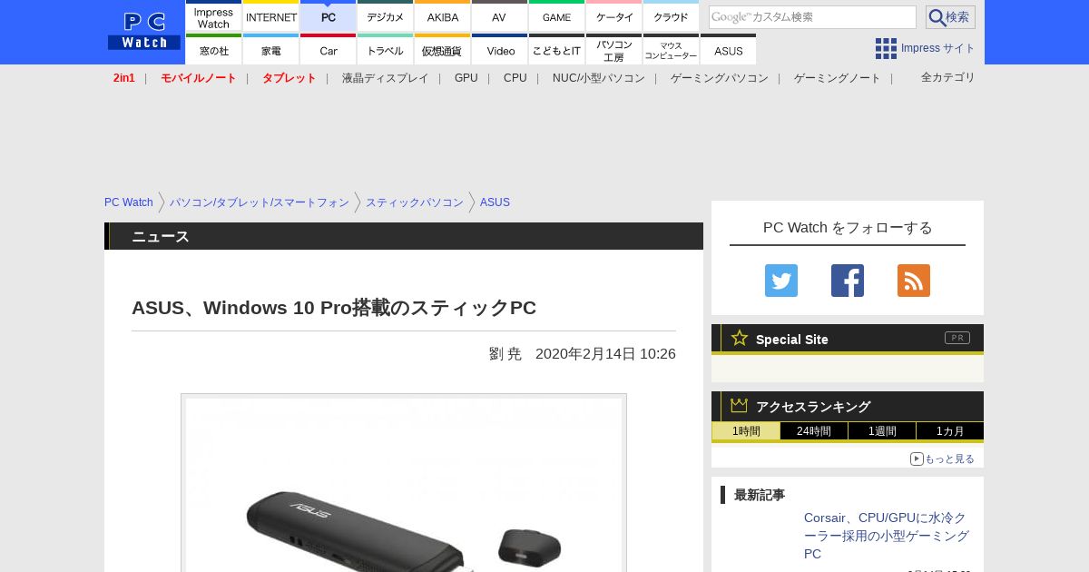This screenshot has height=572, width=1089.
Task: Open the Corsair gaming PC article
Action: (887, 536)
